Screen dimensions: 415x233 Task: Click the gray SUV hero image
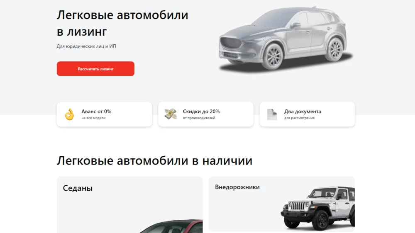(x=286, y=39)
